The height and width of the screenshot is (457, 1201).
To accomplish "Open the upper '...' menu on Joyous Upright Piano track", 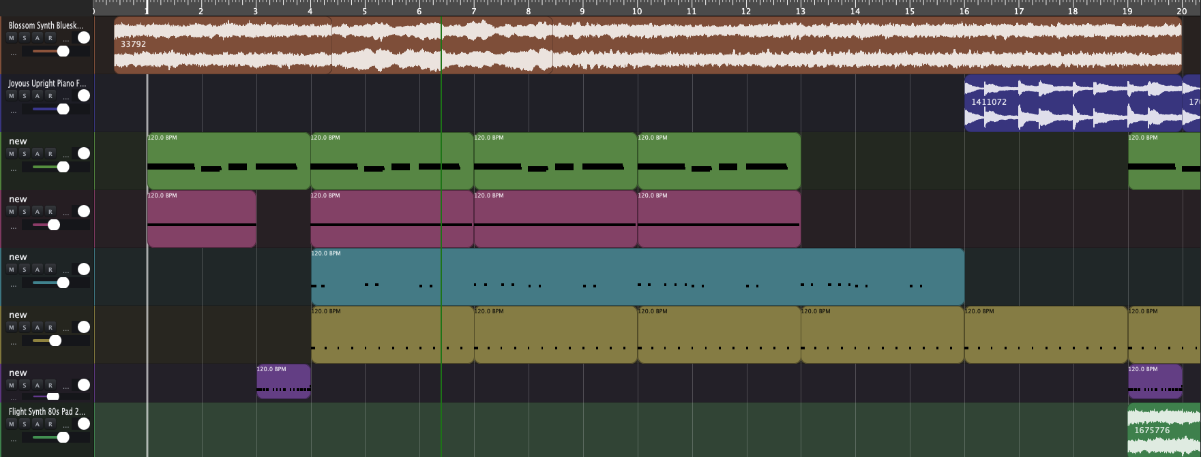I will [x=65, y=97].
